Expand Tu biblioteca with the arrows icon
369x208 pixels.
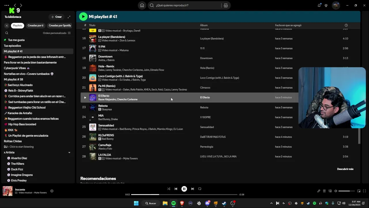click(69, 17)
